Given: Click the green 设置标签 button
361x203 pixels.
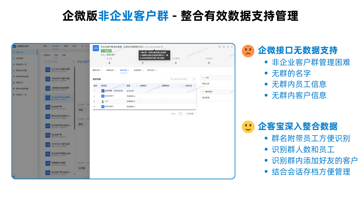Looking at the screenshot, I should click(x=106, y=51).
